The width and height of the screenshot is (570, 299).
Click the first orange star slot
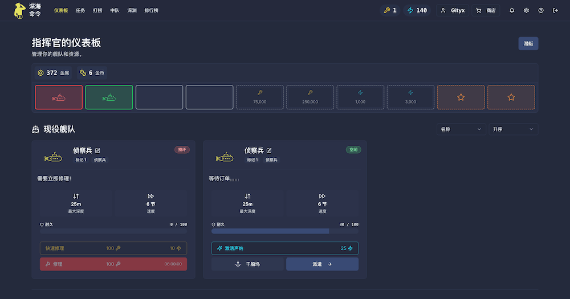[461, 97]
